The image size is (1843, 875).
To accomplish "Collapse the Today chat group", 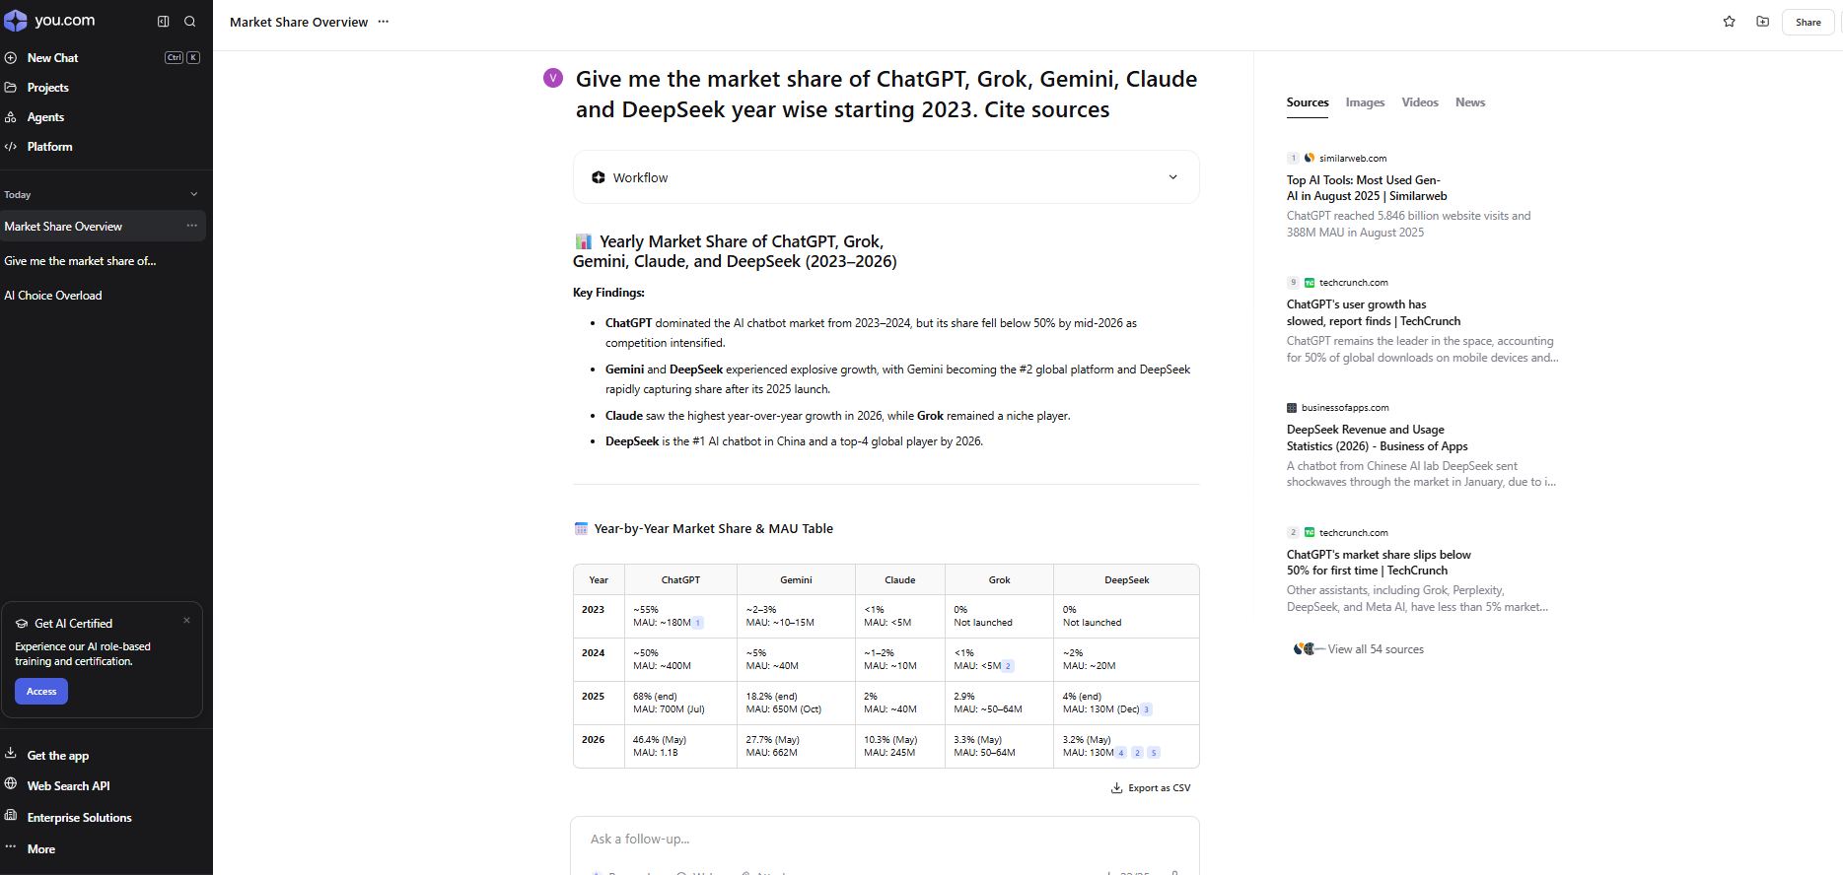I will 193,195.
